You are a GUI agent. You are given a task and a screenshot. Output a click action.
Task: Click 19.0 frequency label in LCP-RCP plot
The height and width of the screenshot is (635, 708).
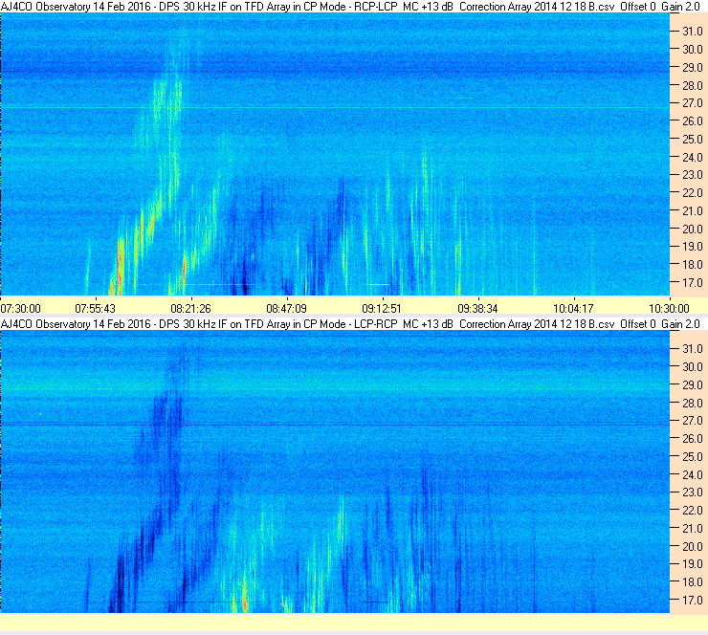pos(693,564)
